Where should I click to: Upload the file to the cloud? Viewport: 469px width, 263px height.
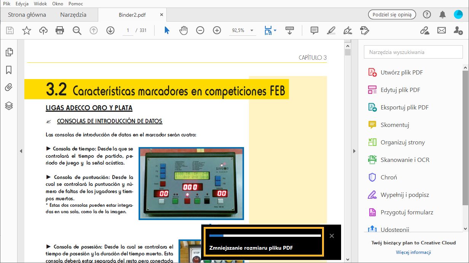click(x=43, y=30)
